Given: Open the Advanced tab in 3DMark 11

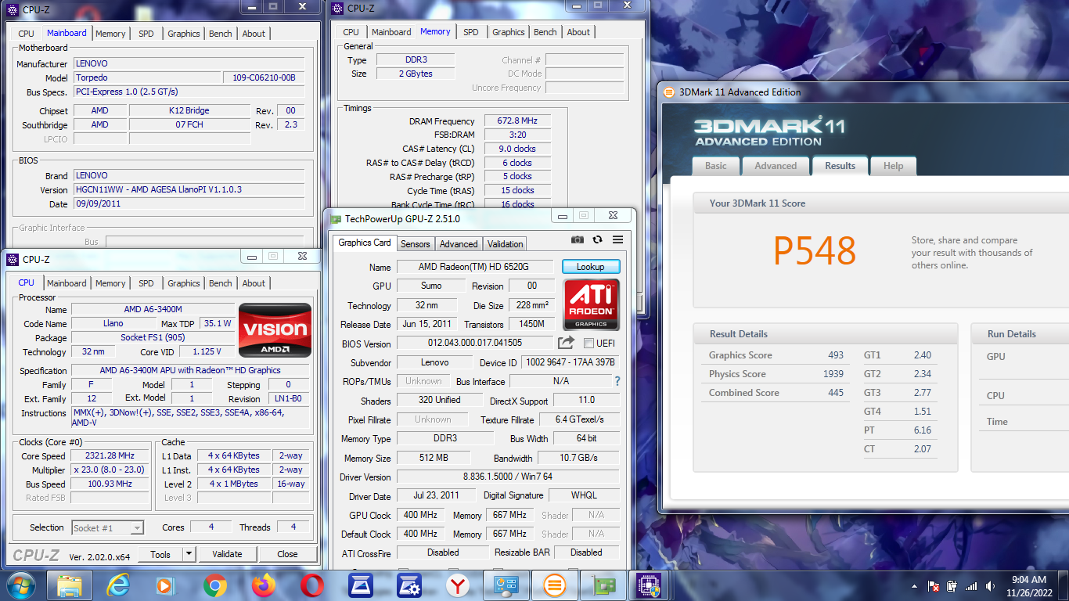Looking at the screenshot, I should (x=776, y=166).
